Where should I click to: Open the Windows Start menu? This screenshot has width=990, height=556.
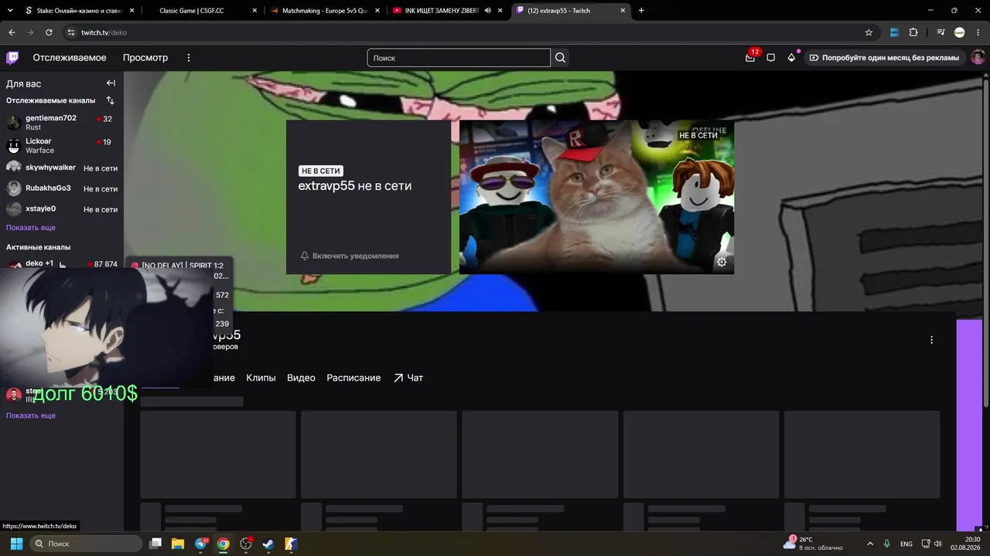pos(16,544)
